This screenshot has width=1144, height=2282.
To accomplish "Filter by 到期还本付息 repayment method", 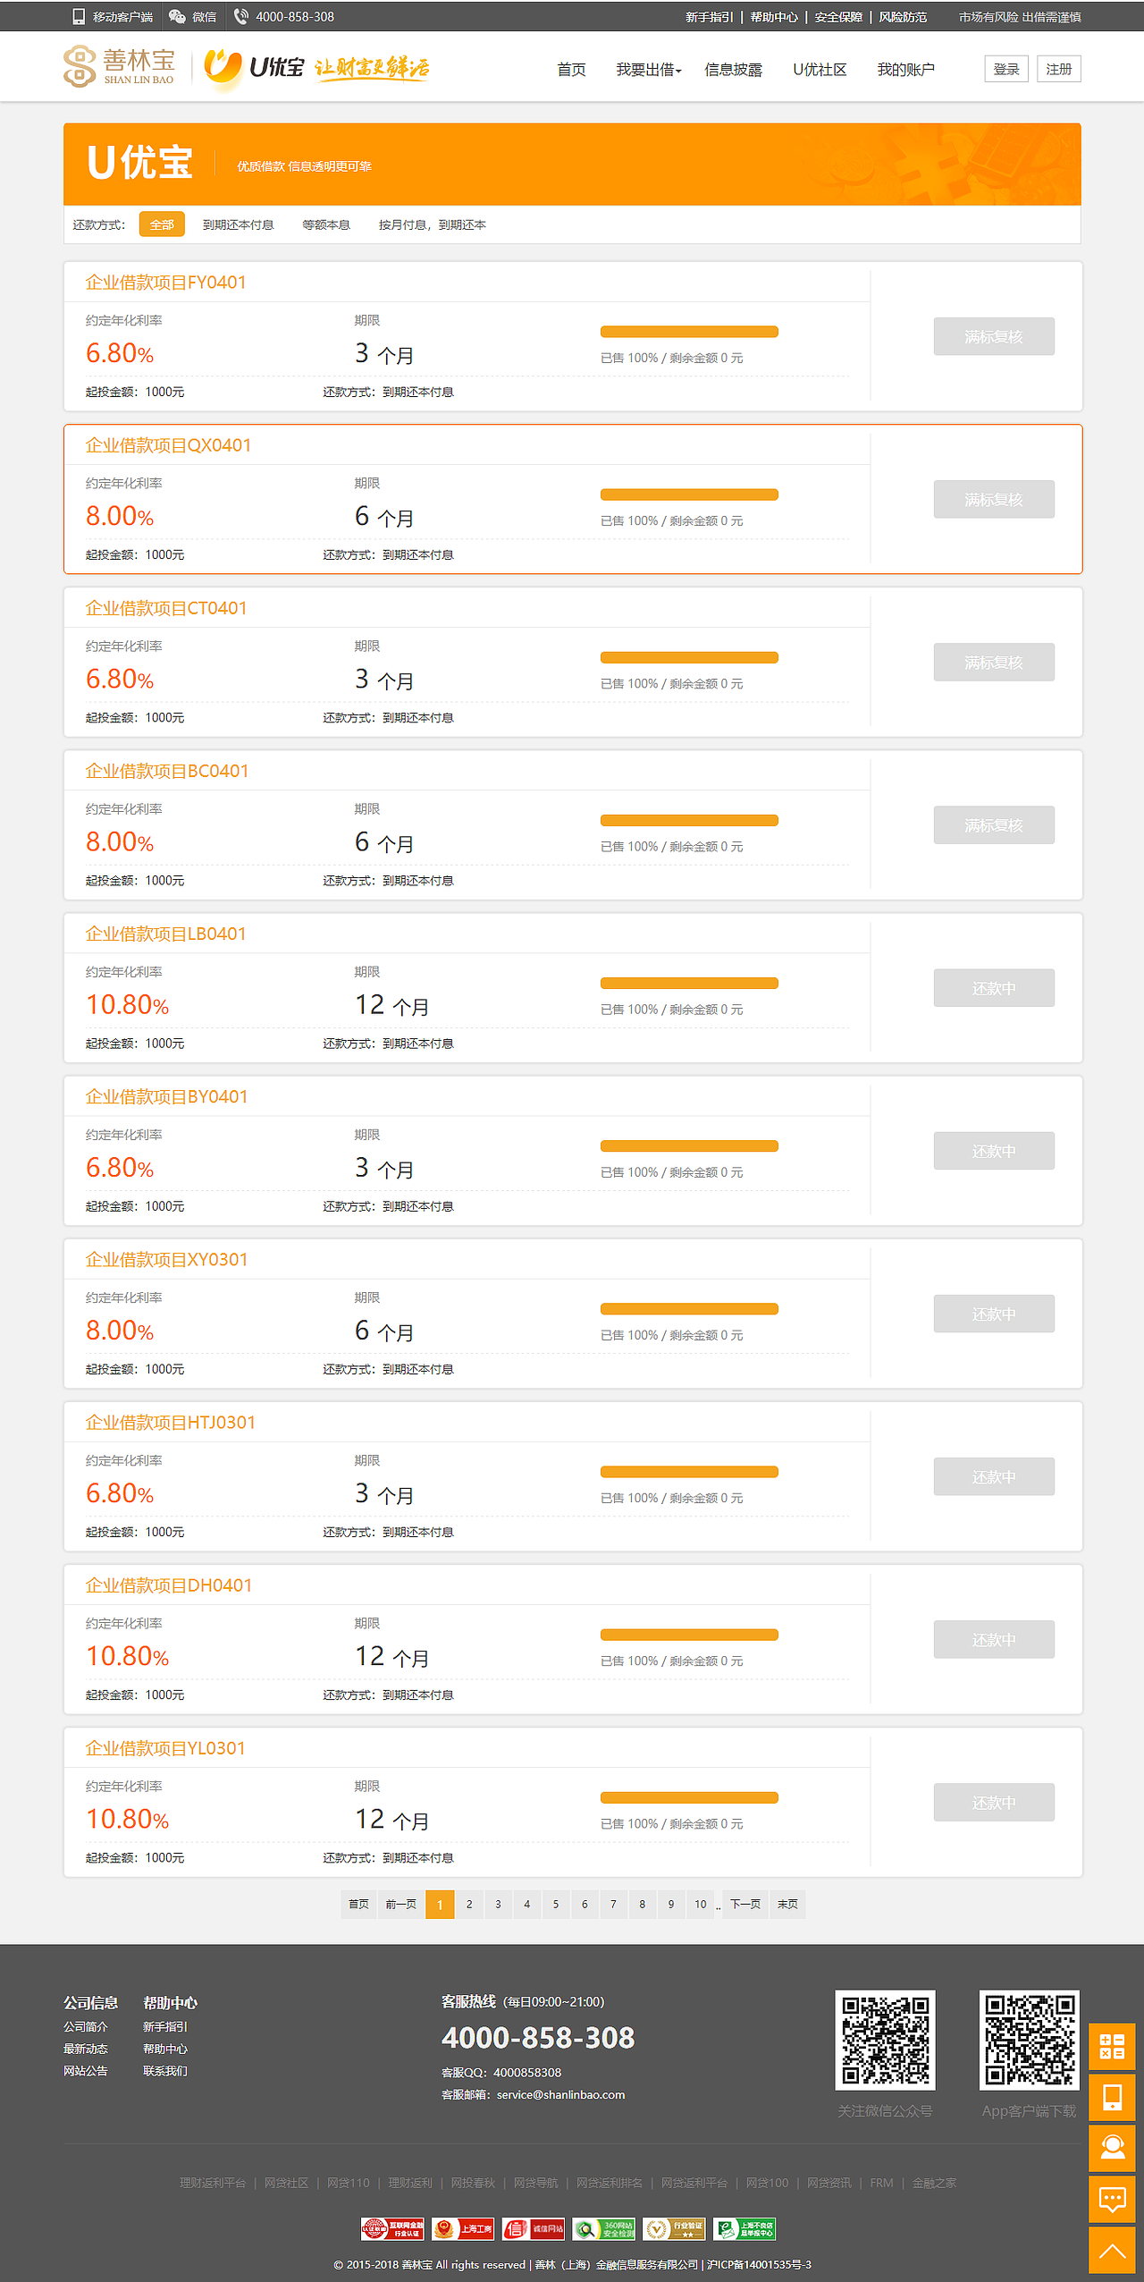I will tap(238, 224).
